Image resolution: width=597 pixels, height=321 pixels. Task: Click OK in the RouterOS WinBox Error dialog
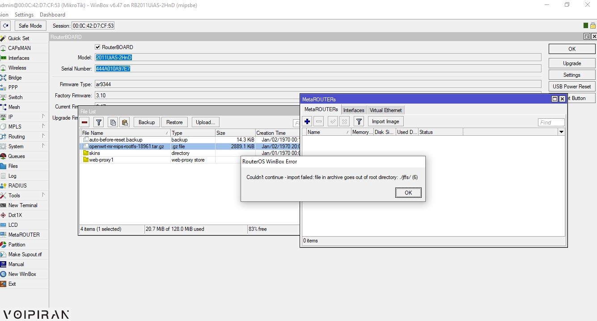[x=408, y=193]
